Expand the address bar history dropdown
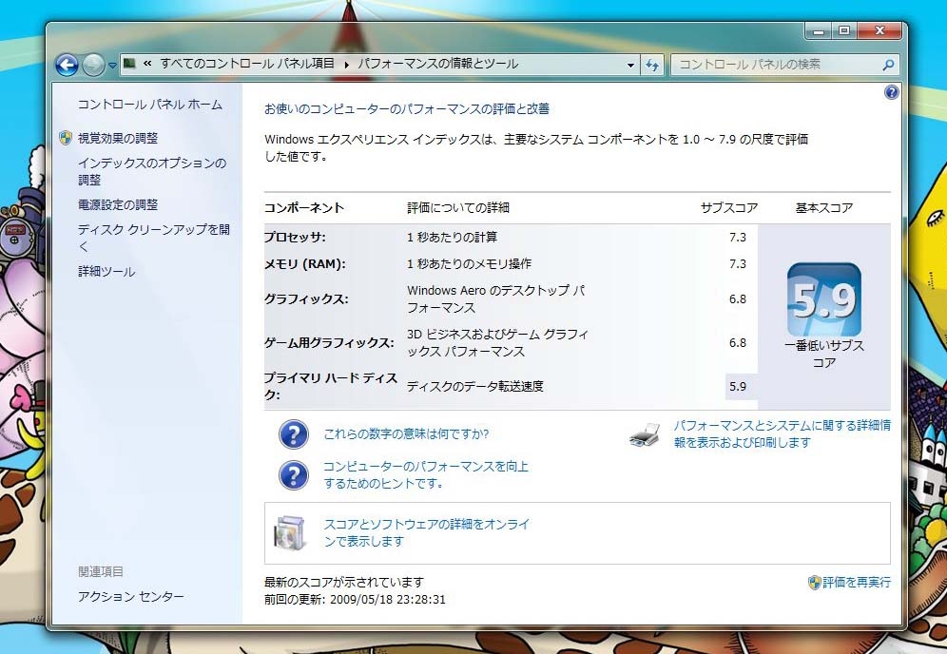The height and width of the screenshot is (654, 947). click(630, 65)
